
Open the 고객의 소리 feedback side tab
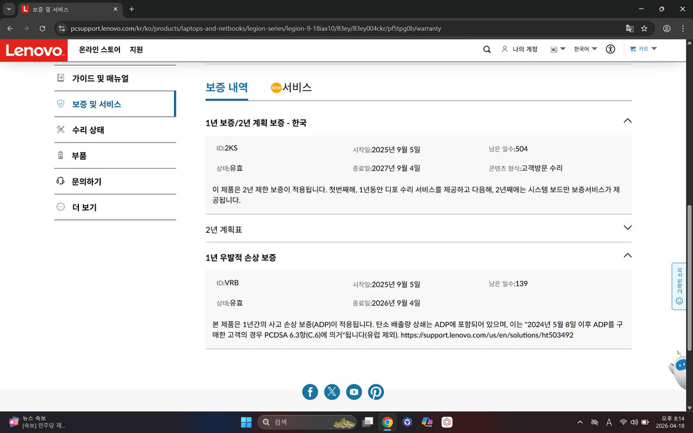[x=679, y=285]
